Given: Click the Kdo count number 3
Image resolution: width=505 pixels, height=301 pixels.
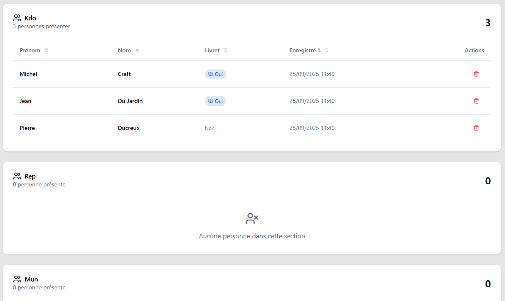Looking at the screenshot, I should point(488,23).
